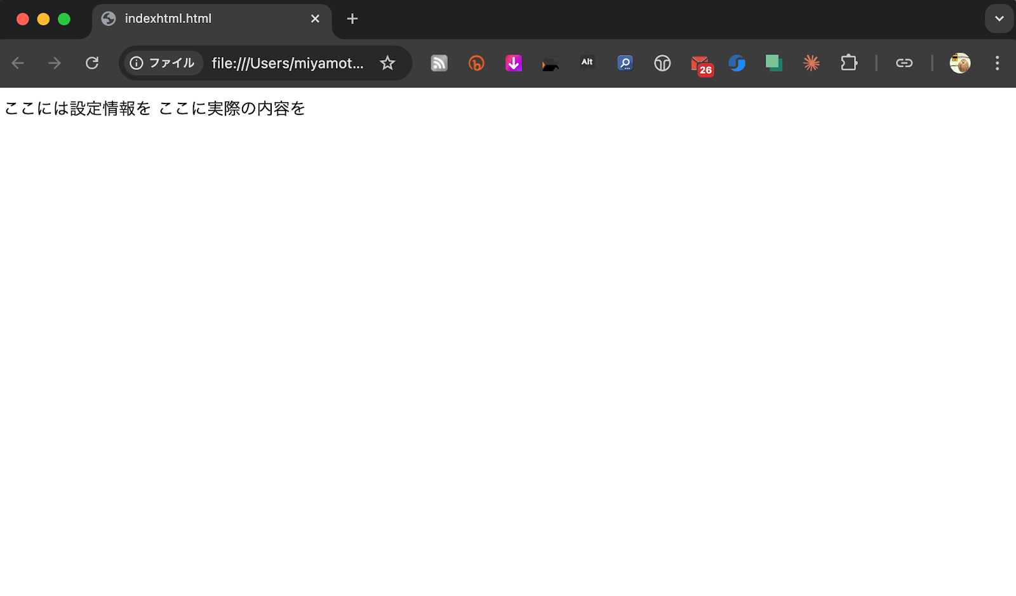Open the green squares extension icon
The height and width of the screenshot is (596, 1016).
pyautogui.click(x=773, y=63)
